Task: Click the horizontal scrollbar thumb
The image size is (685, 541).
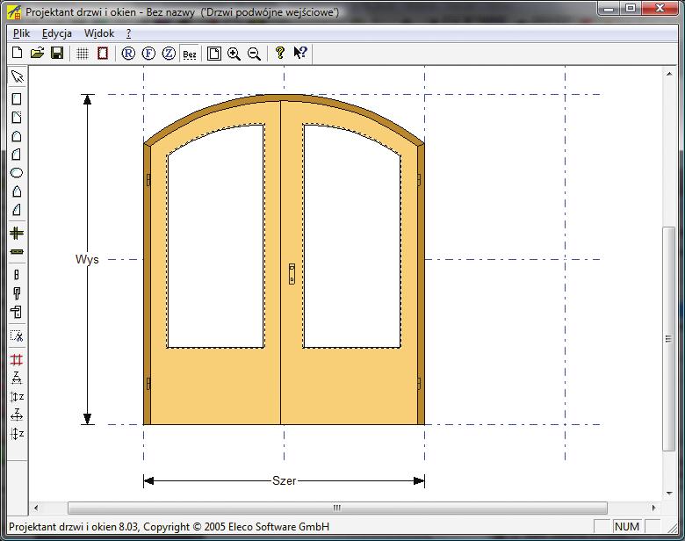Action: coord(337,508)
